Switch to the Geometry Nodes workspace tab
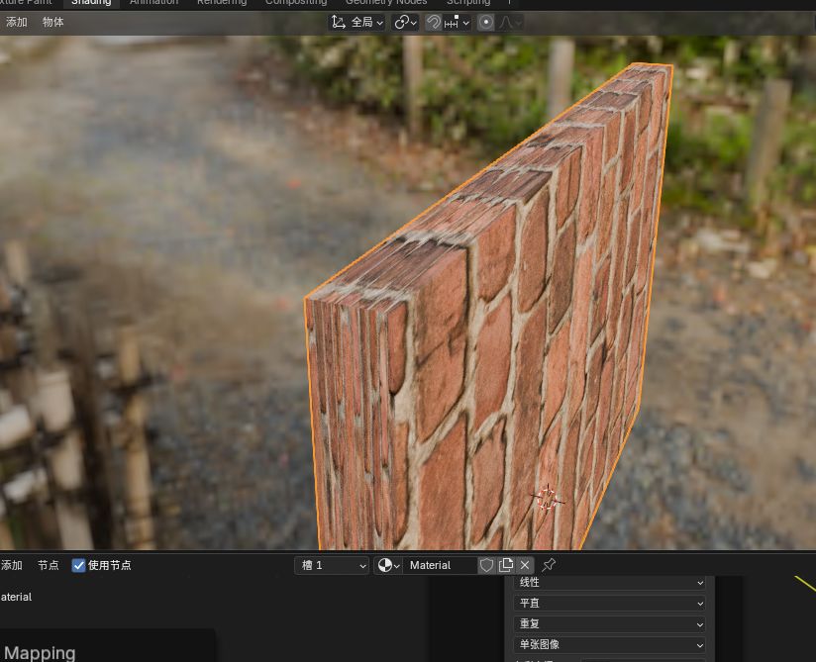The height and width of the screenshot is (662, 816). (x=386, y=3)
